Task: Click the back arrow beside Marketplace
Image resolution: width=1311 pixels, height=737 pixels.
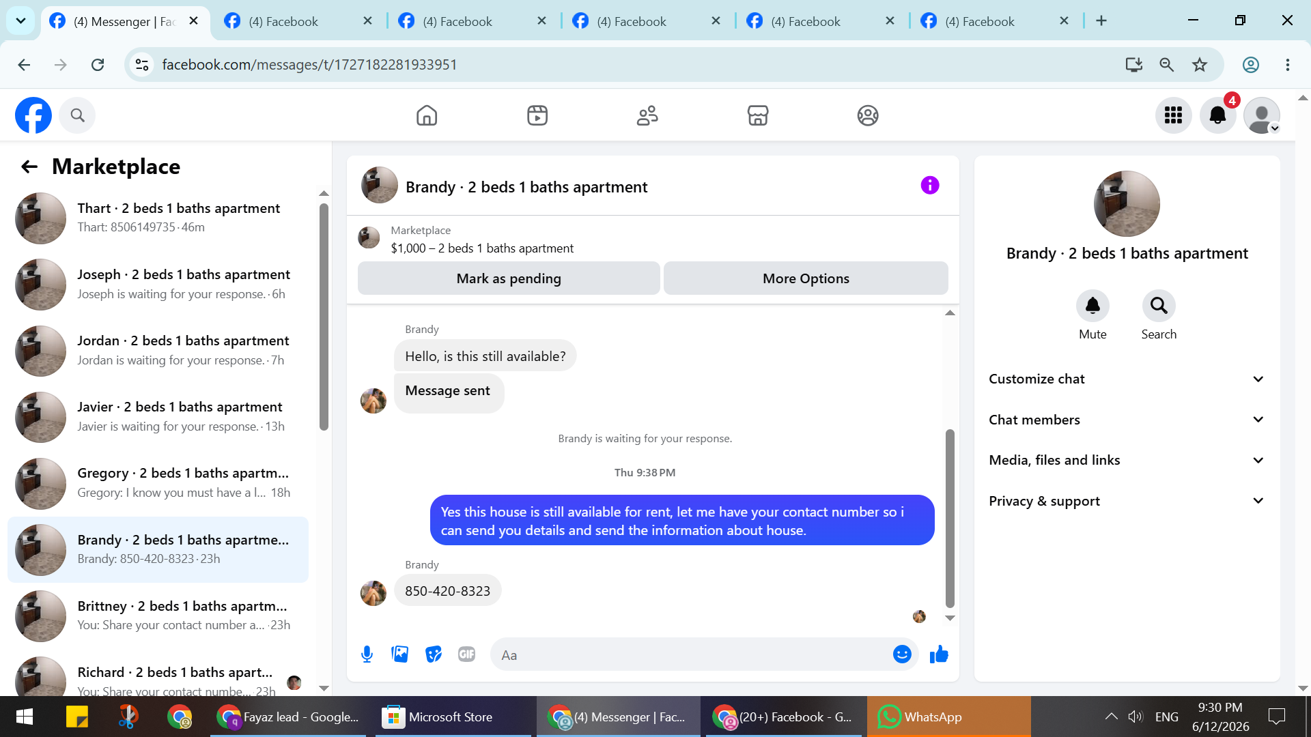Action: 29,167
